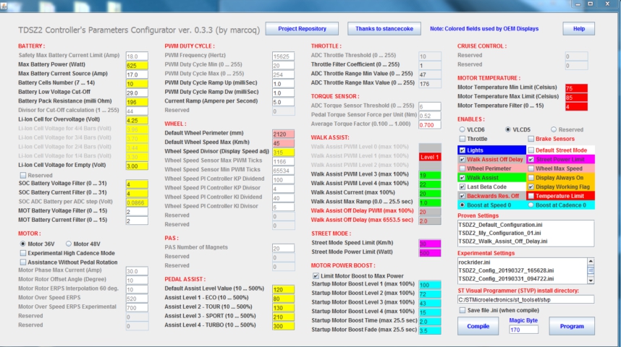
Task: Click the Program button
Action: tap(572, 326)
